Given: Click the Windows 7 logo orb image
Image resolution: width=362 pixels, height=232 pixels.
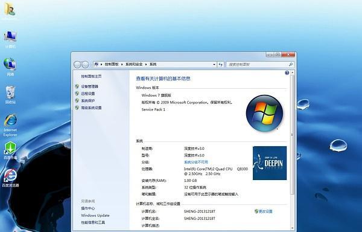Looking at the screenshot, I should click(x=264, y=113).
